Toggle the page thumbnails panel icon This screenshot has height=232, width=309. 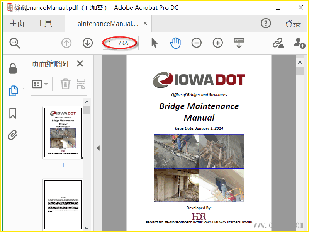[13, 91]
